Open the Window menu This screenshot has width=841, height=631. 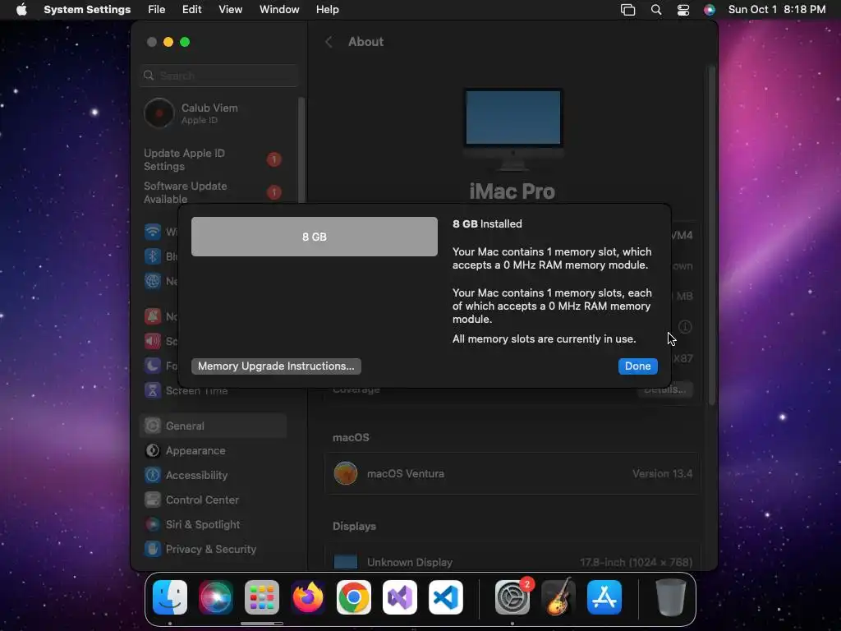(279, 10)
